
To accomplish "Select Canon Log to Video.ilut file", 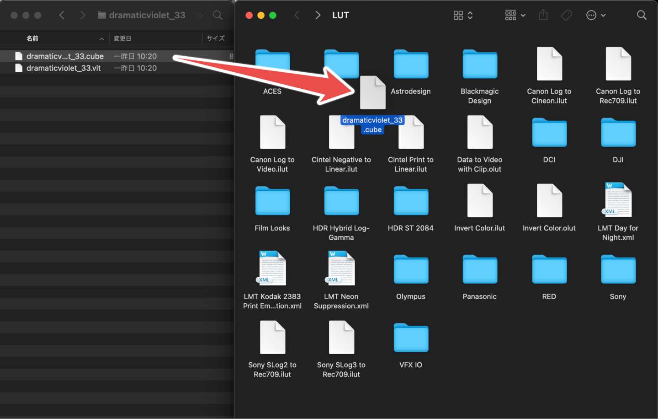I will (272, 132).
